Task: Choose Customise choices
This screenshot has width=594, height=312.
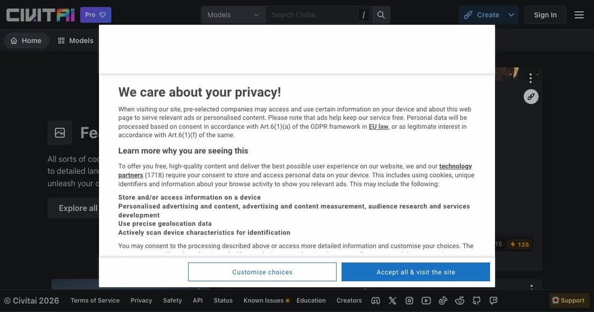Action: tap(262, 272)
